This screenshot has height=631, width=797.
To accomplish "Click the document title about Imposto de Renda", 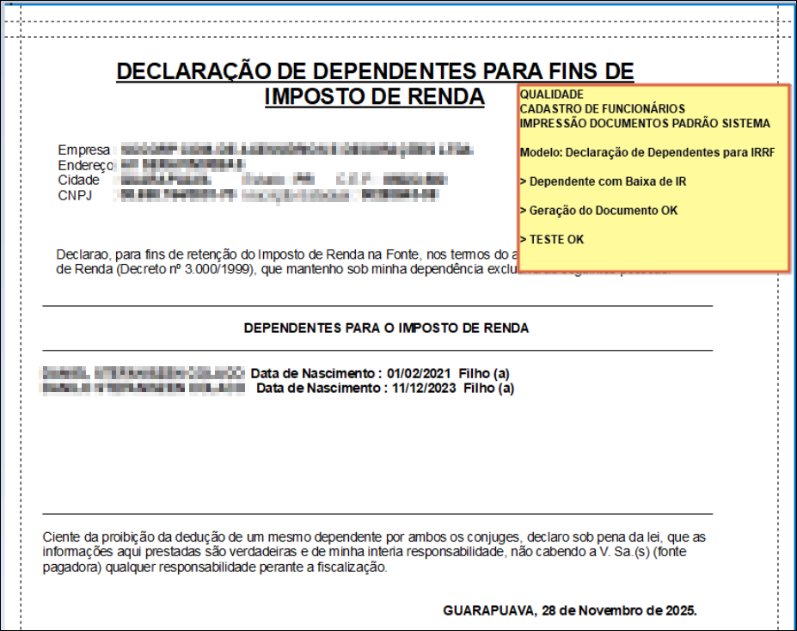I will tap(375, 83).
